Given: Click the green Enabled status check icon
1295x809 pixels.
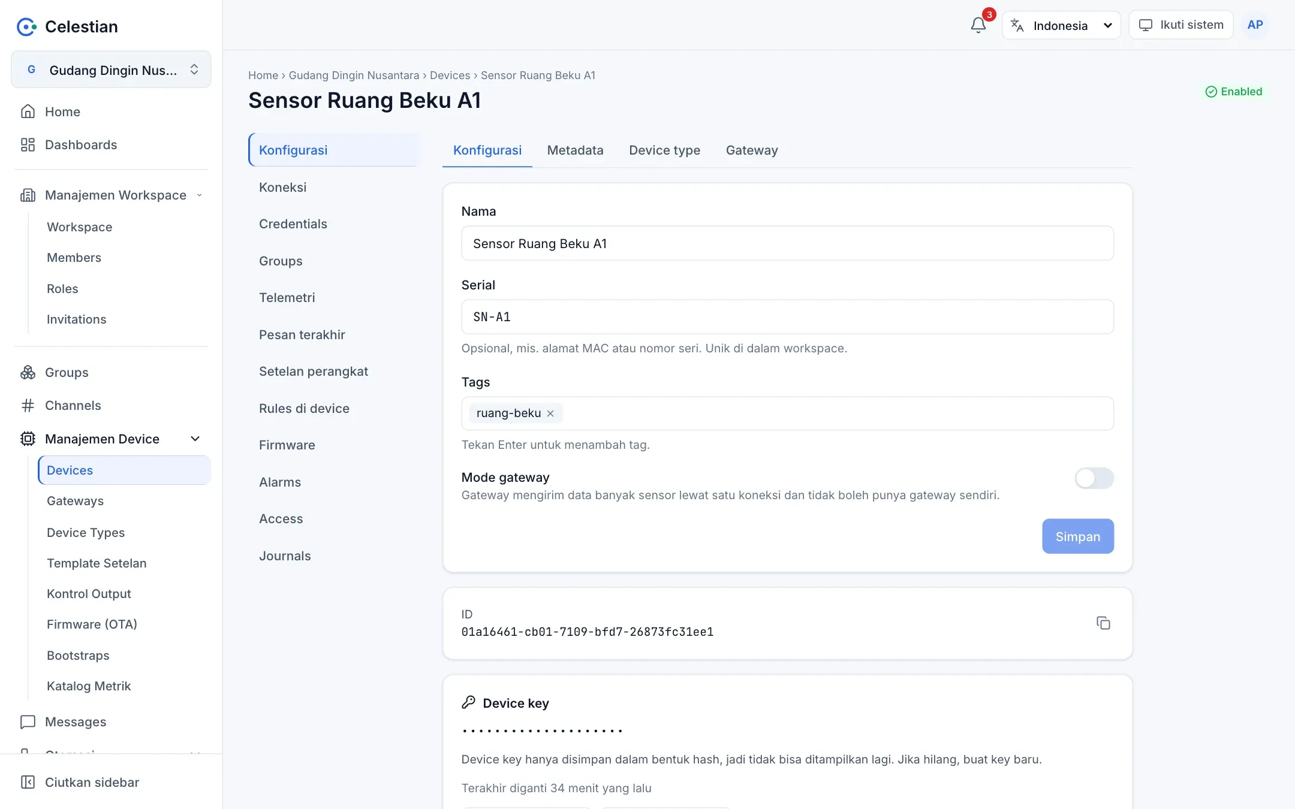Looking at the screenshot, I should (x=1211, y=92).
